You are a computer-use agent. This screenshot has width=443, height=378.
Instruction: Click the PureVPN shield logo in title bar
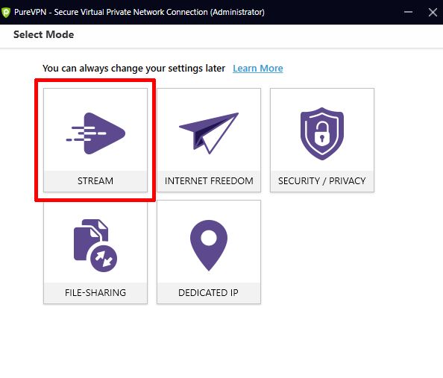point(6,12)
